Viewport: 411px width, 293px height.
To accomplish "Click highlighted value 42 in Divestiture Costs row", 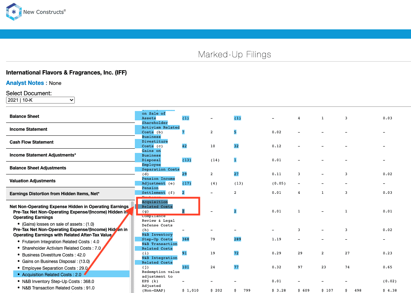I will [184, 146].
